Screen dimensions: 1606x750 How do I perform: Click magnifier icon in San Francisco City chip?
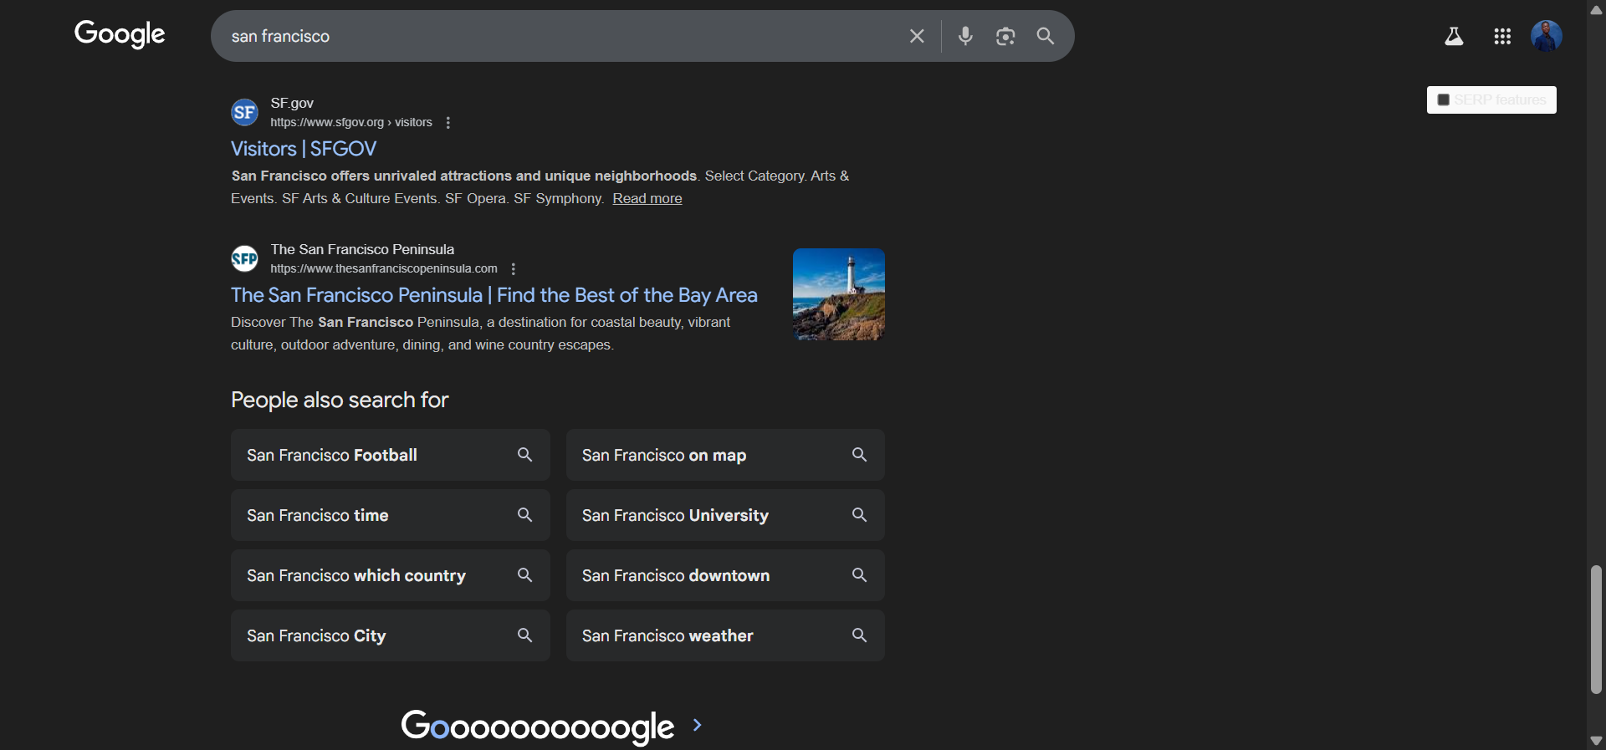pyautogui.click(x=524, y=635)
